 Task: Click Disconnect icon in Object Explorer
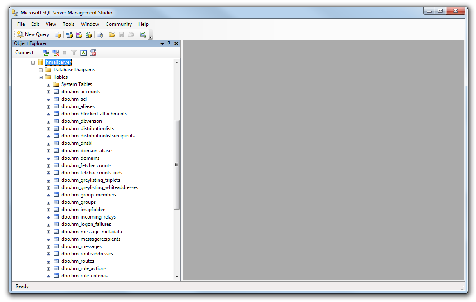(55, 52)
